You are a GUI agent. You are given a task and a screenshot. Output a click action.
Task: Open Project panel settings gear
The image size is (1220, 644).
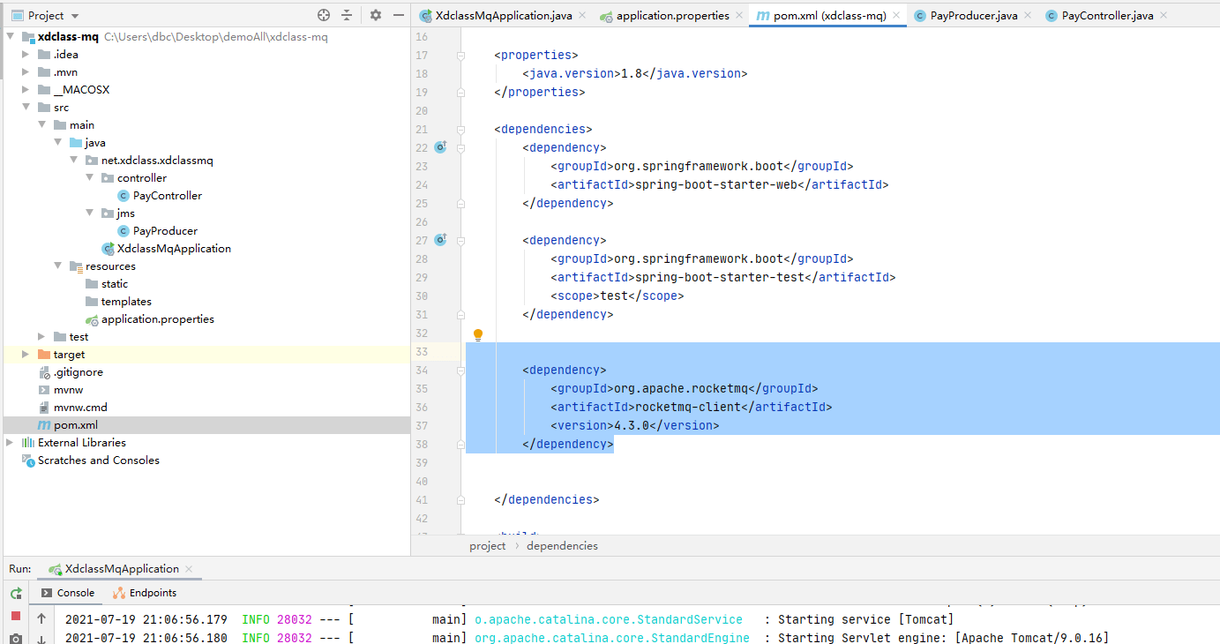(x=376, y=15)
